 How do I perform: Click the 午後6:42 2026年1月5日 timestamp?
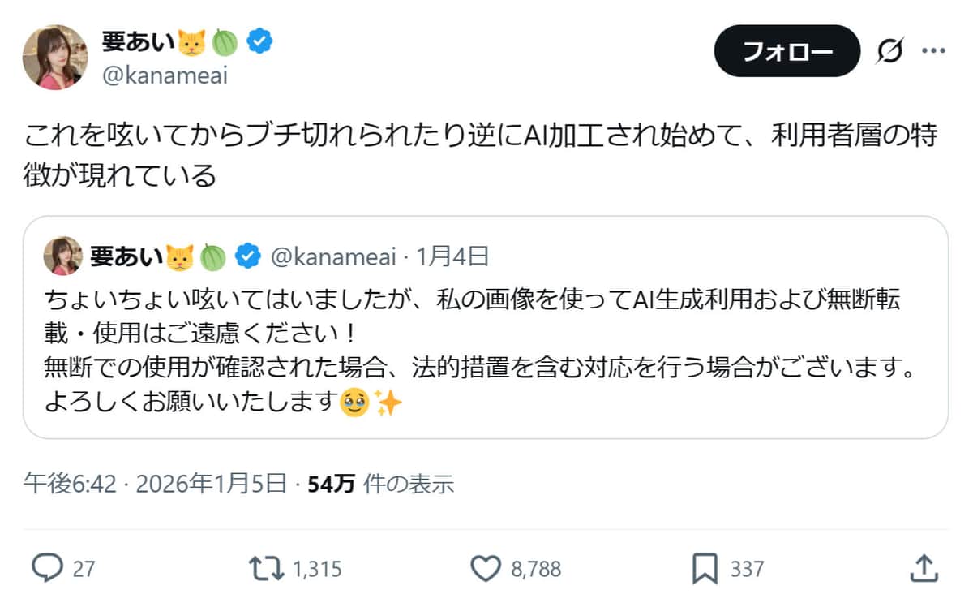pyautogui.click(x=156, y=484)
